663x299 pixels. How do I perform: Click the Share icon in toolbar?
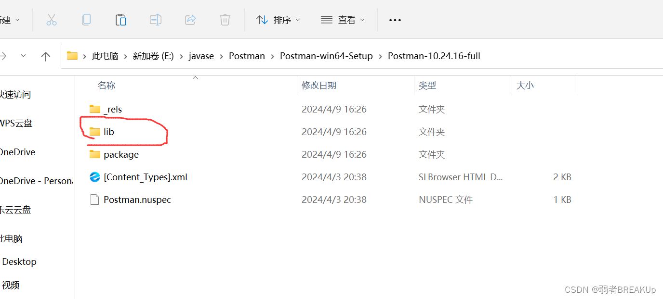(x=190, y=20)
